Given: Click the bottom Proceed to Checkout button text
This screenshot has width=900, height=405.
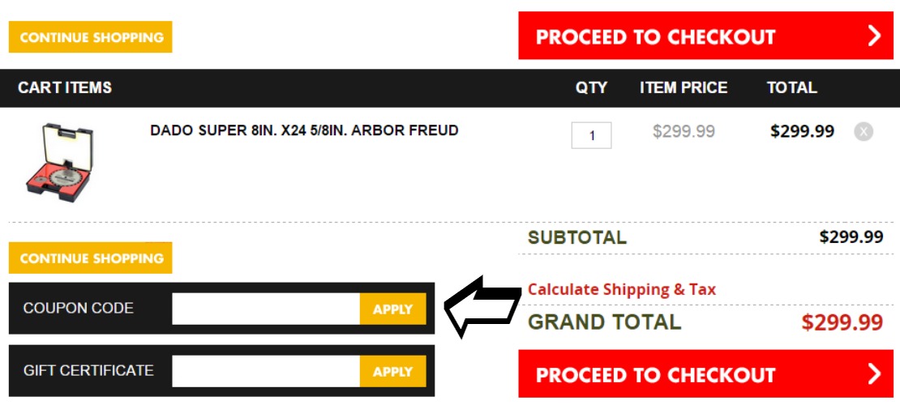Looking at the screenshot, I should click(655, 374).
